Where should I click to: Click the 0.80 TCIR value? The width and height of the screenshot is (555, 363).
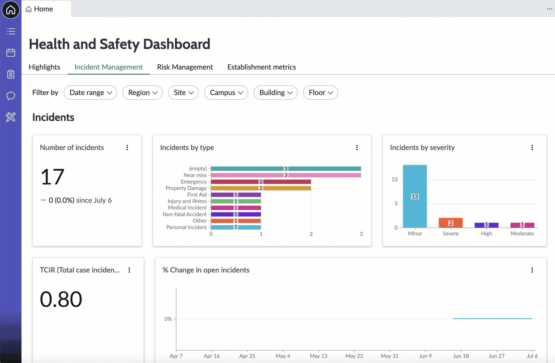(61, 299)
